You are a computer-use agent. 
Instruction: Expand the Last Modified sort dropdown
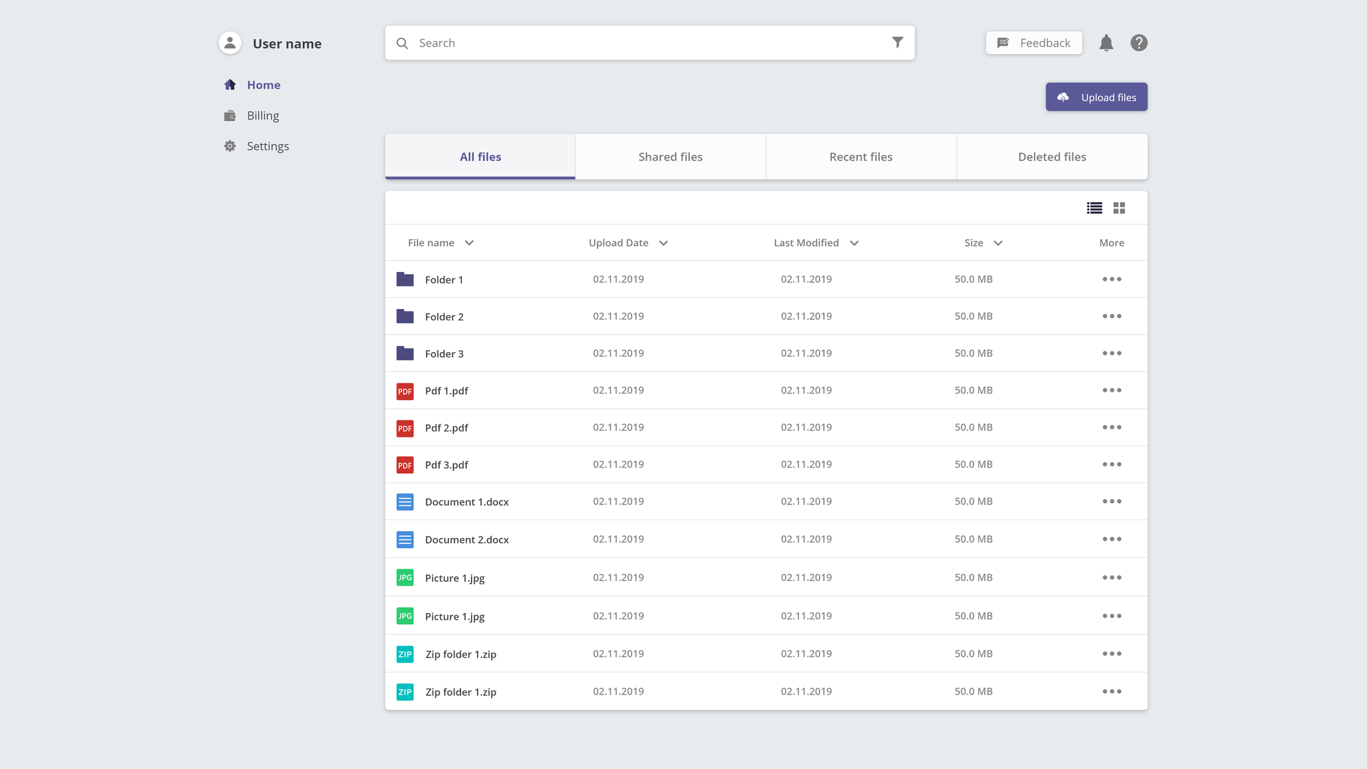pos(854,243)
